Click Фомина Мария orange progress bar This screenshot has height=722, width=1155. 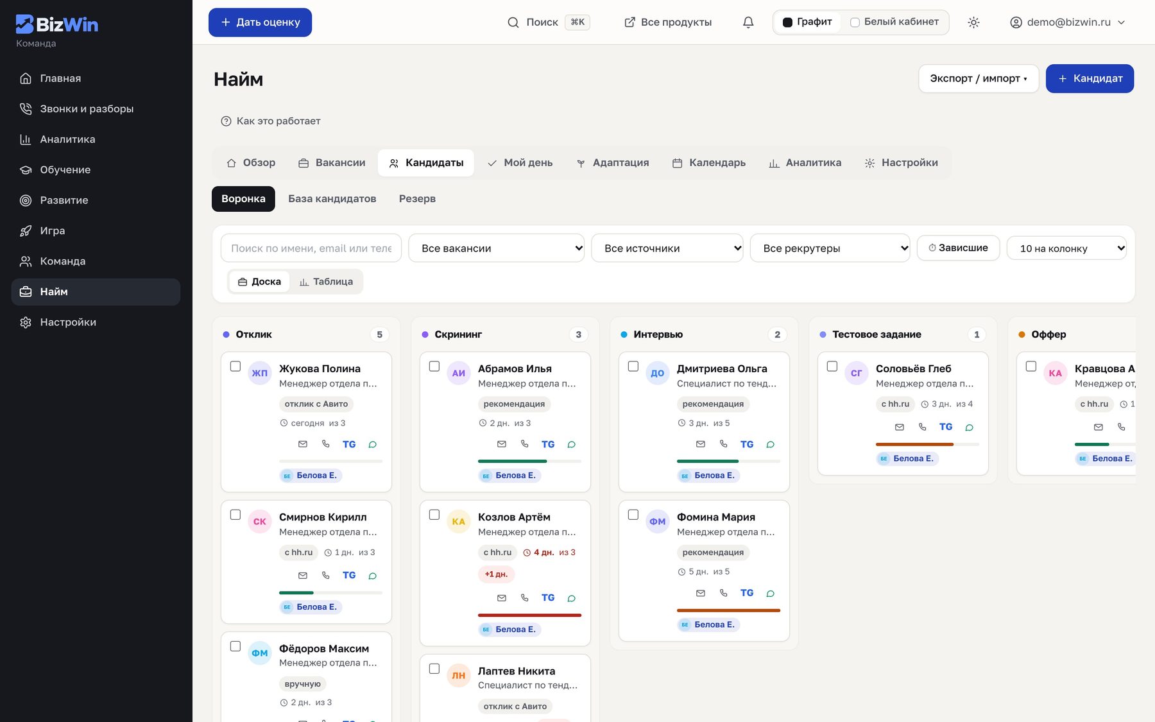728,610
